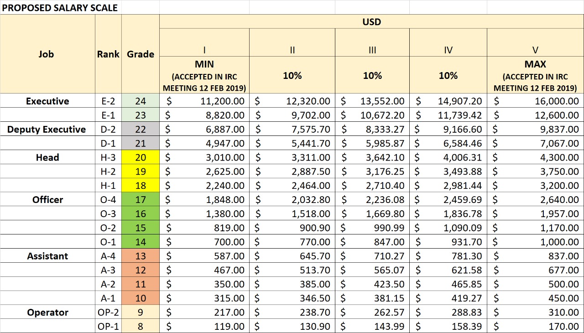Select the Grade column header
The height and width of the screenshot is (333, 584).
(x=140, y=54)
